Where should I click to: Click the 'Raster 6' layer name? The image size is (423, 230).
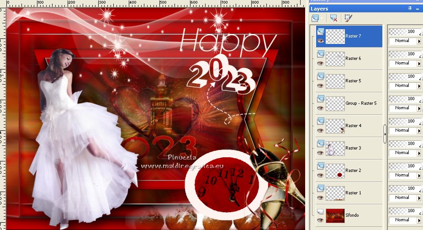pyautogui.click(x=353, y=59)
